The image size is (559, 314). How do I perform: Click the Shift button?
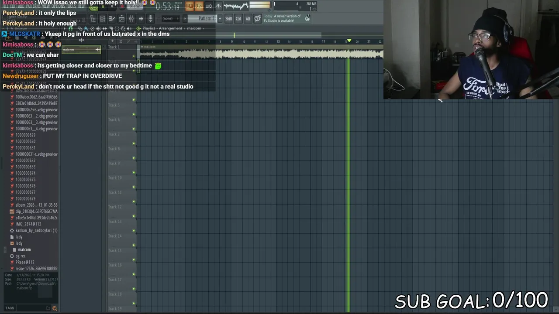[229, 18]
